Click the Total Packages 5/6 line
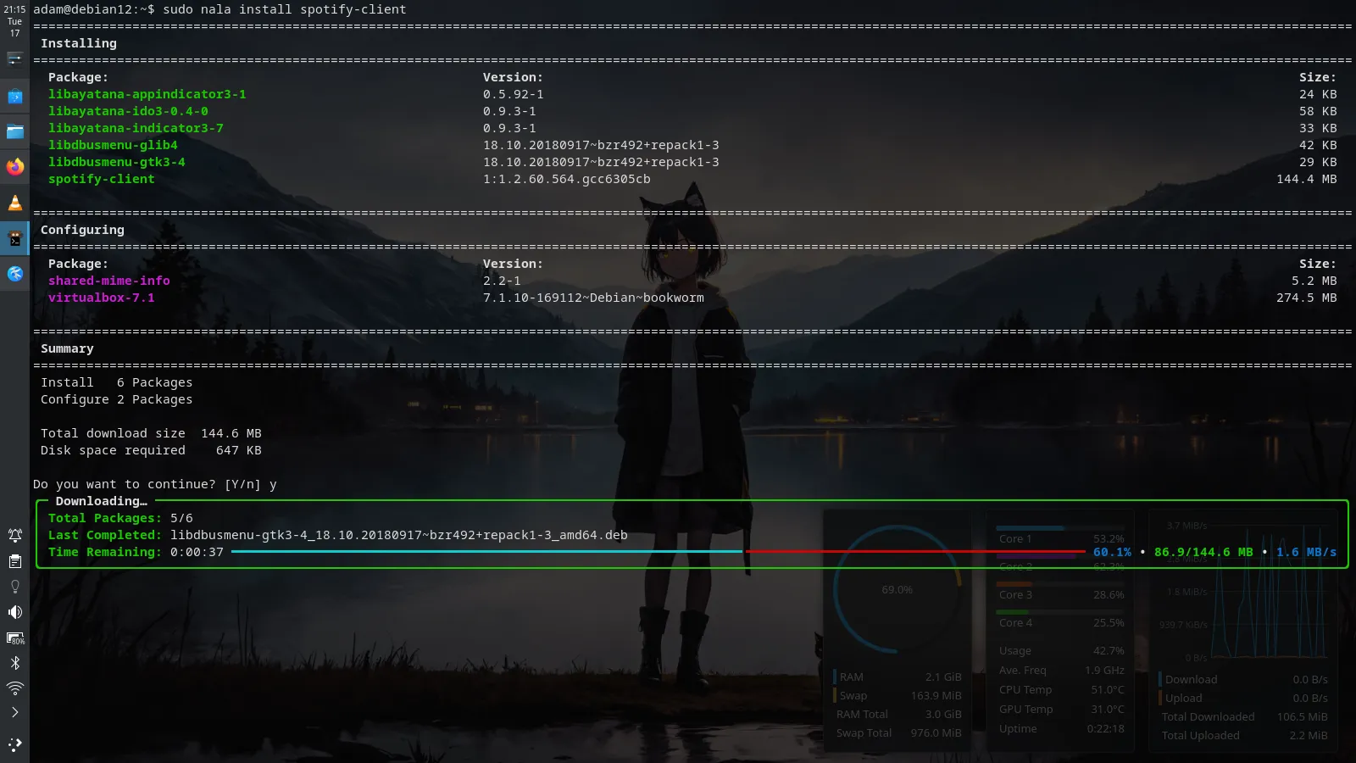Screen dimensions: 1356x763 point(120,518)
